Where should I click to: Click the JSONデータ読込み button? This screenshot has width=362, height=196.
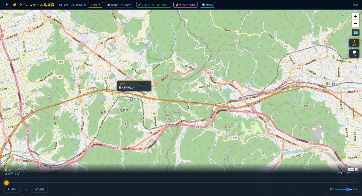120,5
